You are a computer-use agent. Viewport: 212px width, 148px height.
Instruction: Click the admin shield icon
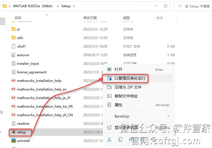(x=109, y=78)
